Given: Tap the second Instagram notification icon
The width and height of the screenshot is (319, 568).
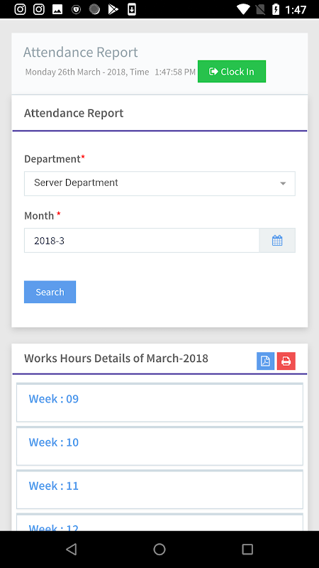Looking at the screenshot, I should click(39, 9).
